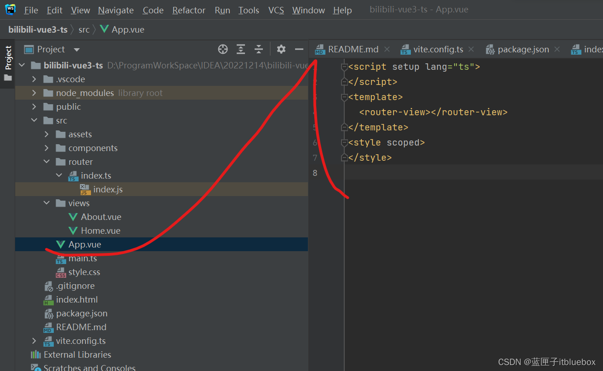
Task: Fold the template block in gutter
Action: pyautogui.click(x=344, y=97)
